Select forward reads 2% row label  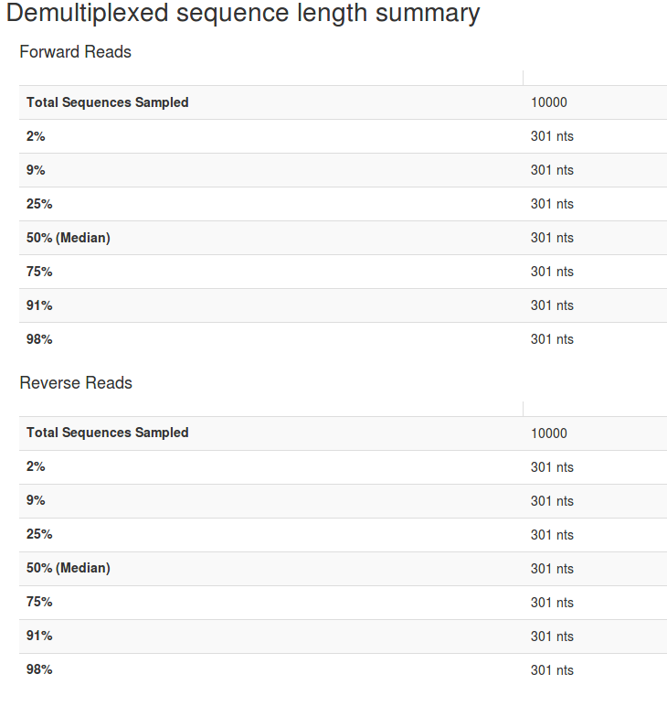coord(36,136)
